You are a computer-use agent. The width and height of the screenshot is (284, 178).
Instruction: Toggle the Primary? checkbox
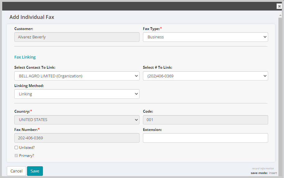pos(16,155)
